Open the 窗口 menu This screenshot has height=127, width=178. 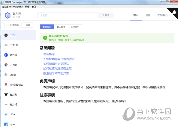pos(34,7)
